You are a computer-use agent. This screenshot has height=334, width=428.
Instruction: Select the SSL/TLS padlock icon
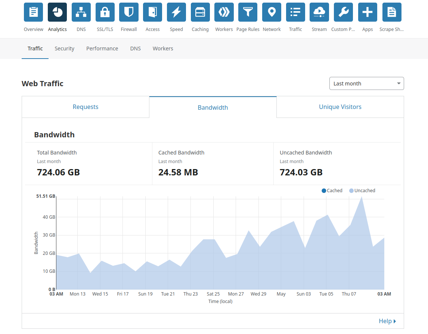coord(105,12)
